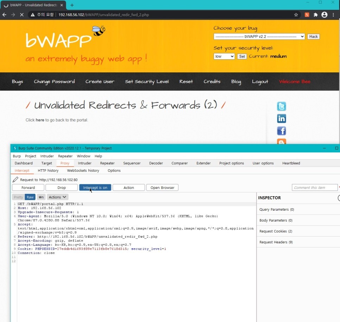The image size is (340, 322).
Task: Click the browser forward arrow
Action: (13, 15)
